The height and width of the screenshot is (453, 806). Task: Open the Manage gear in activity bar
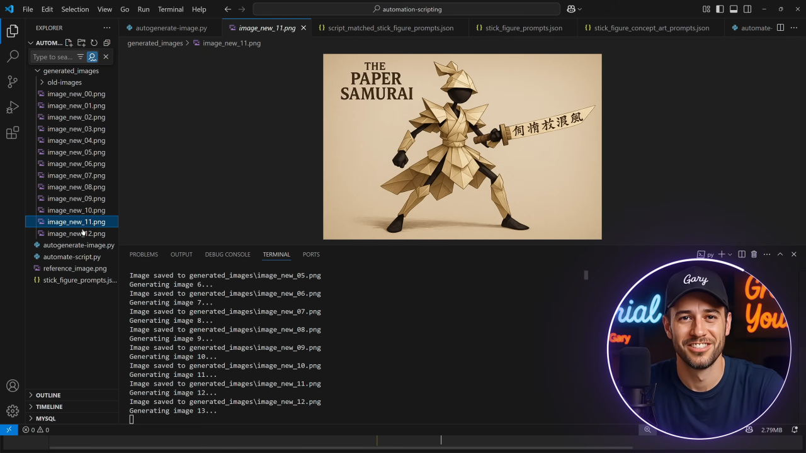tap(13, 411)
